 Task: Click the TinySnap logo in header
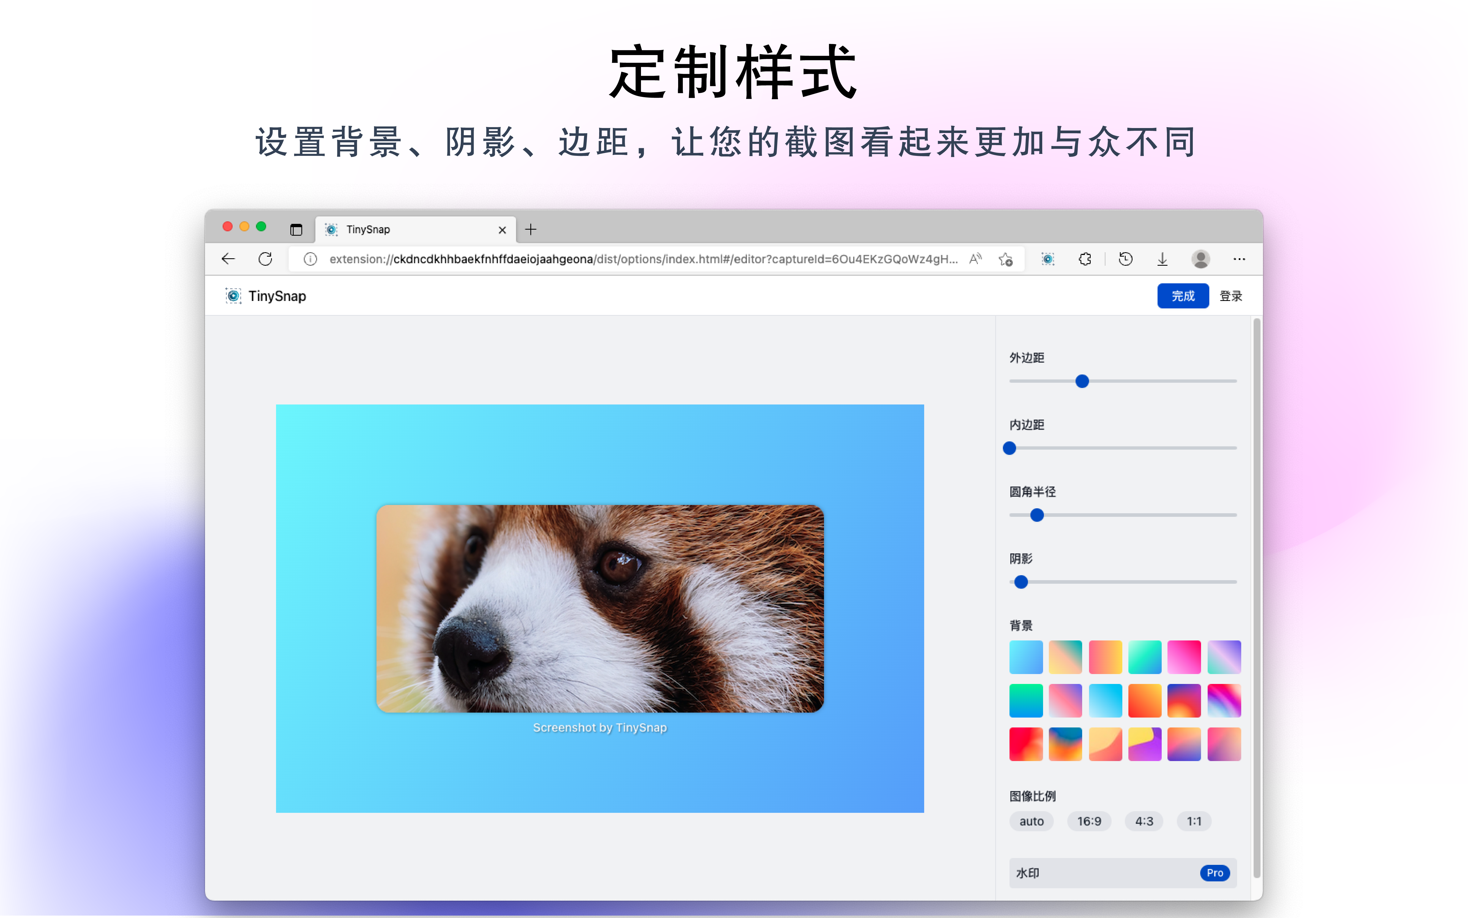pyautogui.click(x=266, y=296)
